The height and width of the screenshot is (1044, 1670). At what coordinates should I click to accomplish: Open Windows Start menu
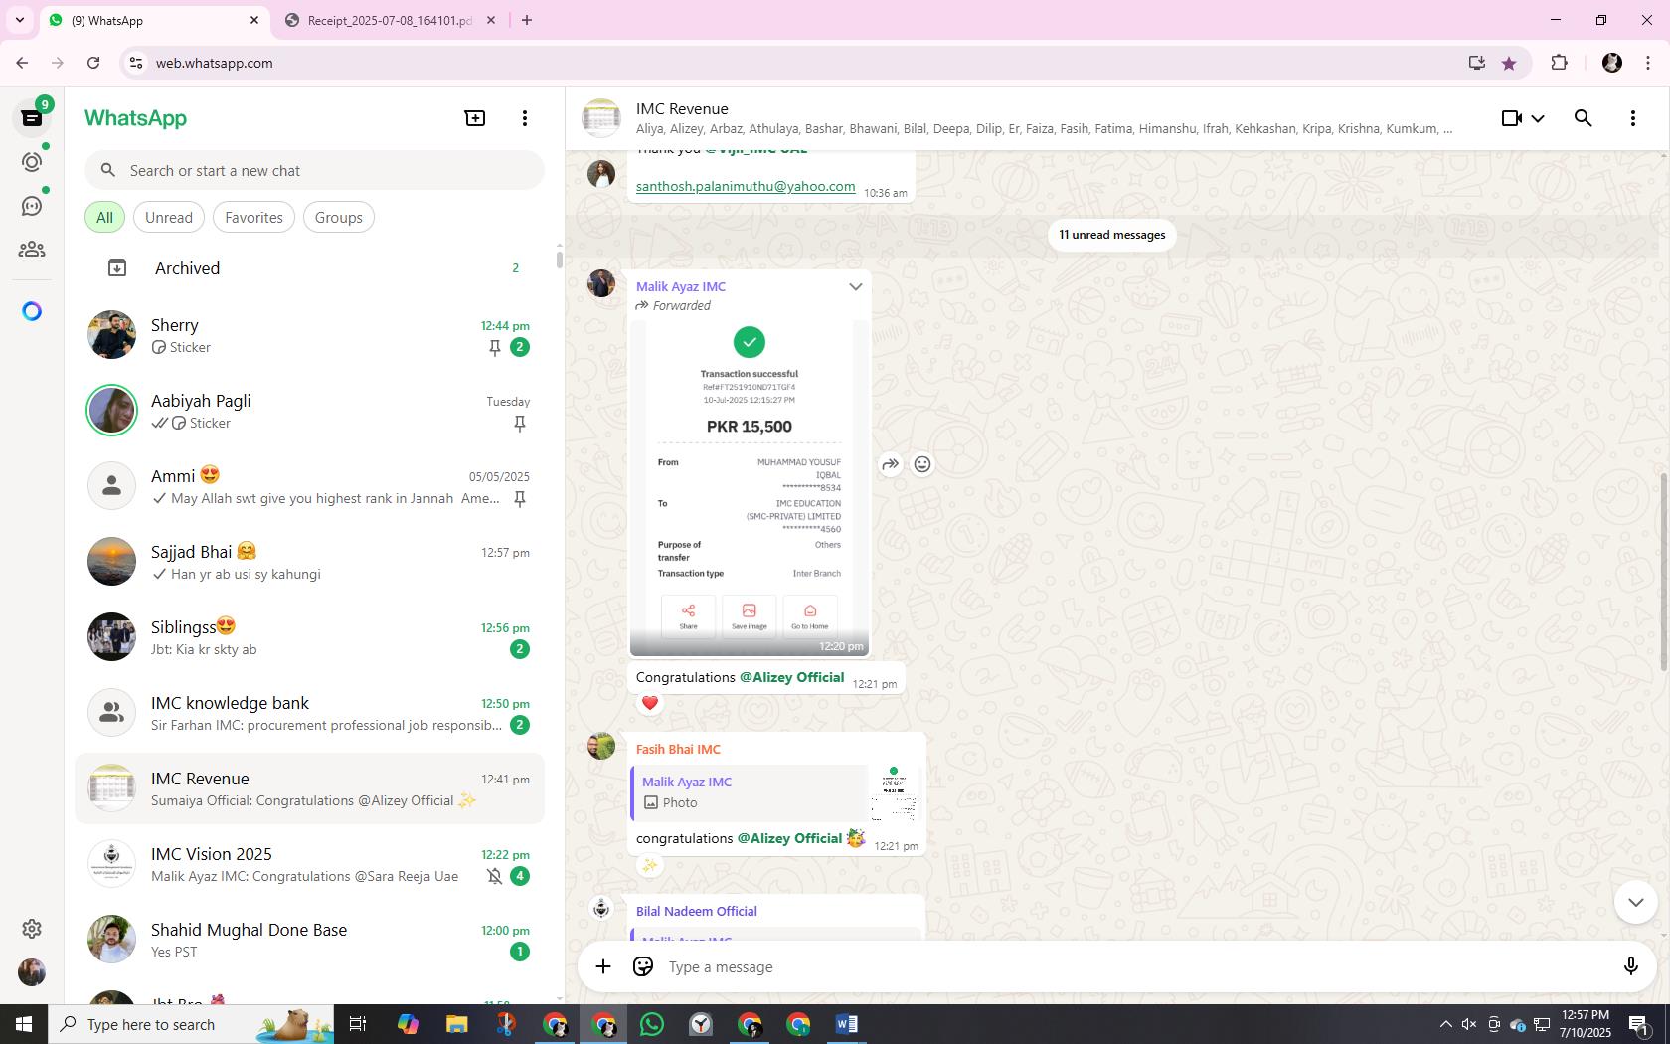tap(24, 1024)
